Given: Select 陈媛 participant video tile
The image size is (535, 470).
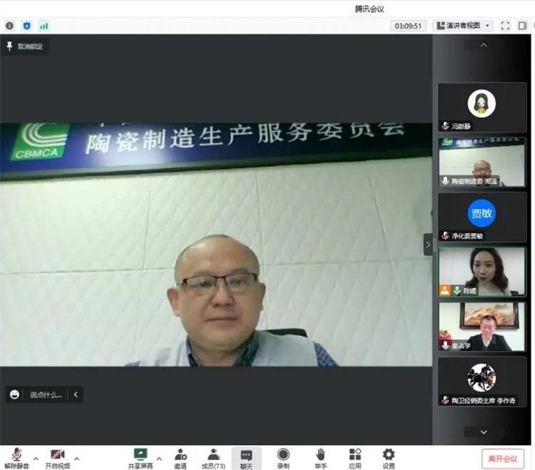Looking at the screenshot, I should (x=481, y=272).
